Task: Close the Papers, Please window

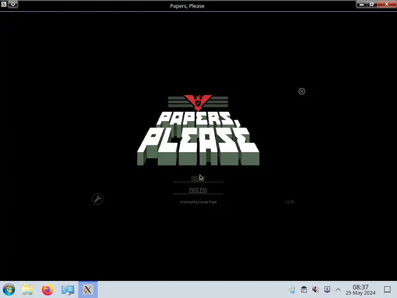Action: pos(387,4)
